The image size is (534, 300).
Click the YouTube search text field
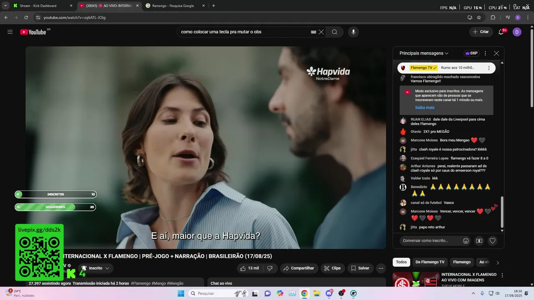[244, 32]
